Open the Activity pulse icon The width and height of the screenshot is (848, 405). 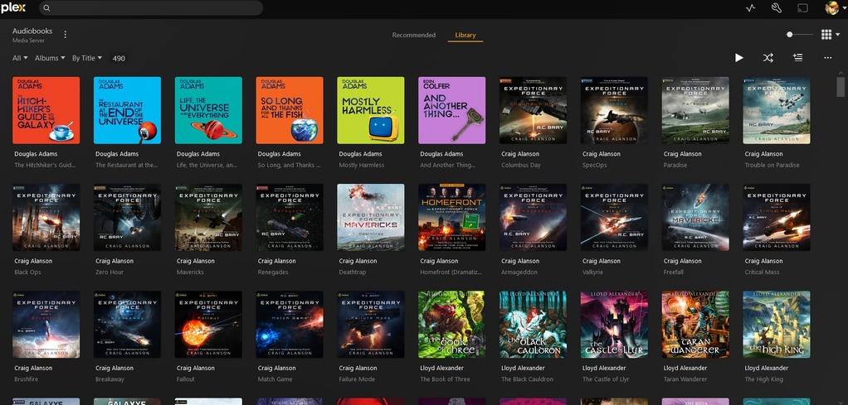pos(750,8)
